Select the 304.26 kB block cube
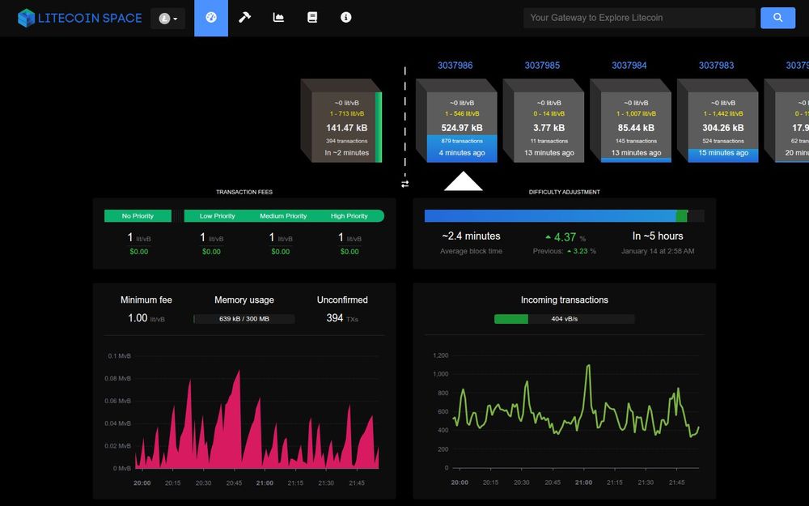 [x=723, y=127]
